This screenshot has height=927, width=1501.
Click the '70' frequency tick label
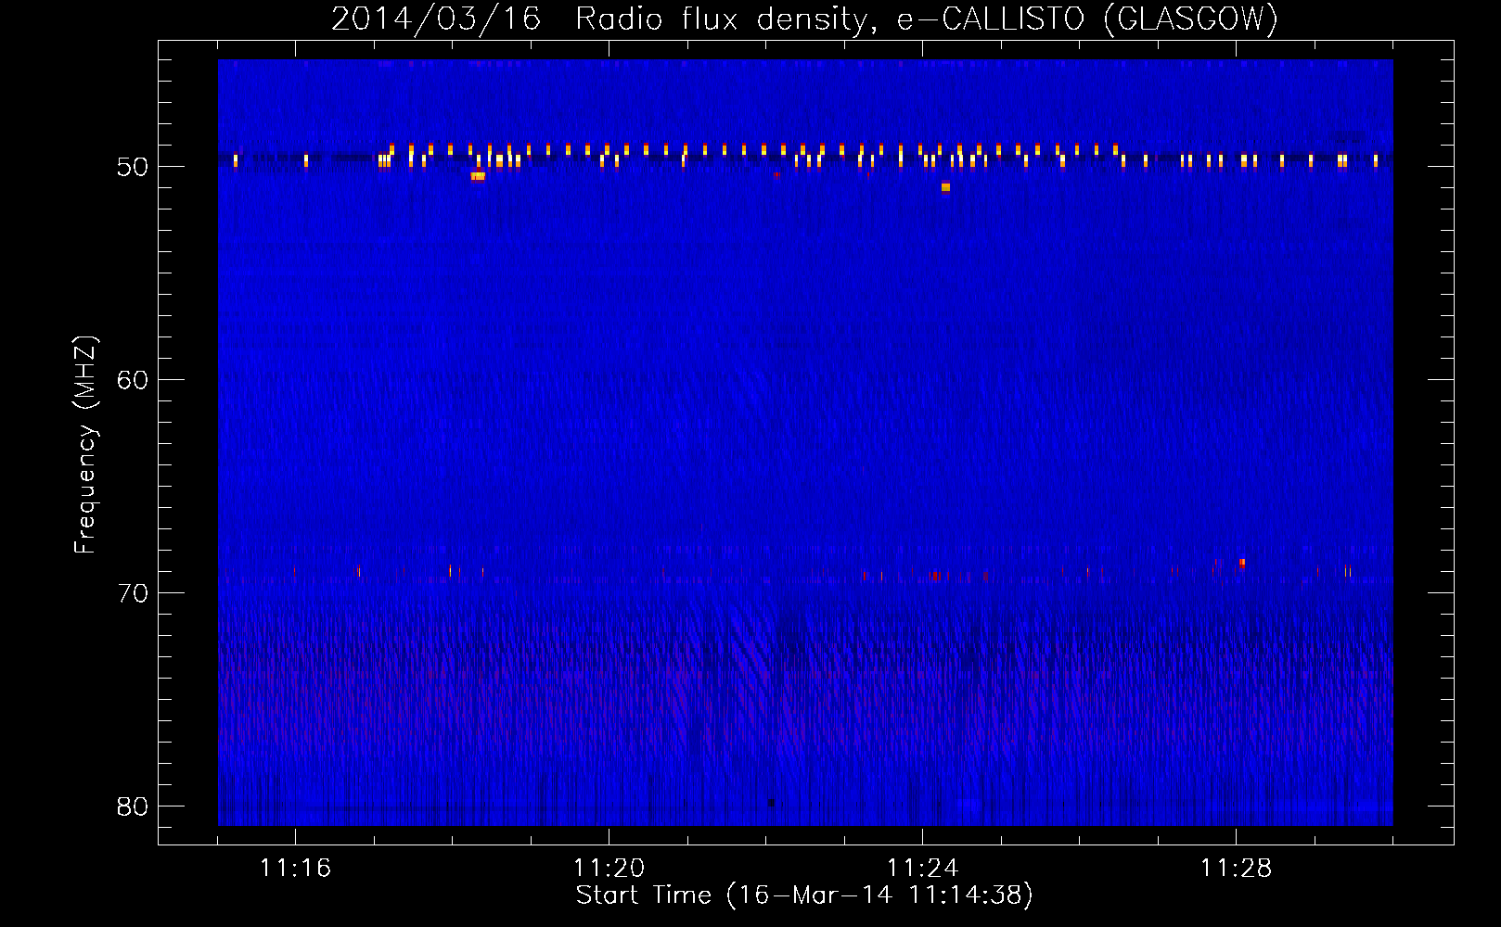(133, 593)
